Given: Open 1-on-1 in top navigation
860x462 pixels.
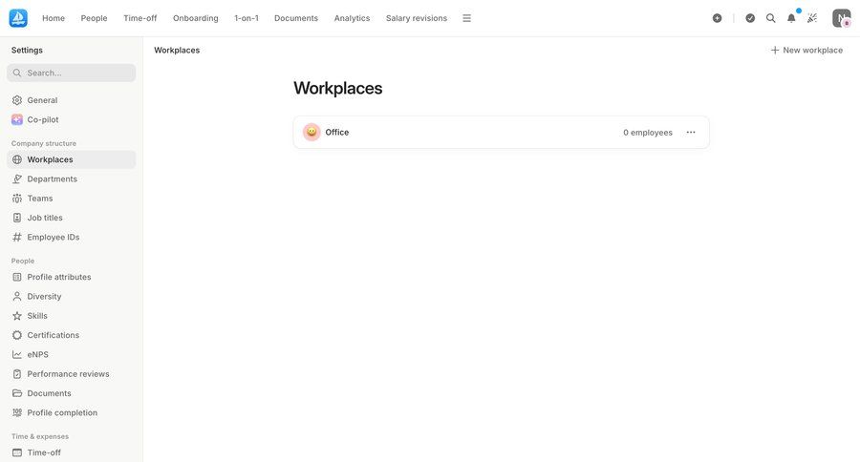Looking at the screenshot, I should click(x=247, y=18).
